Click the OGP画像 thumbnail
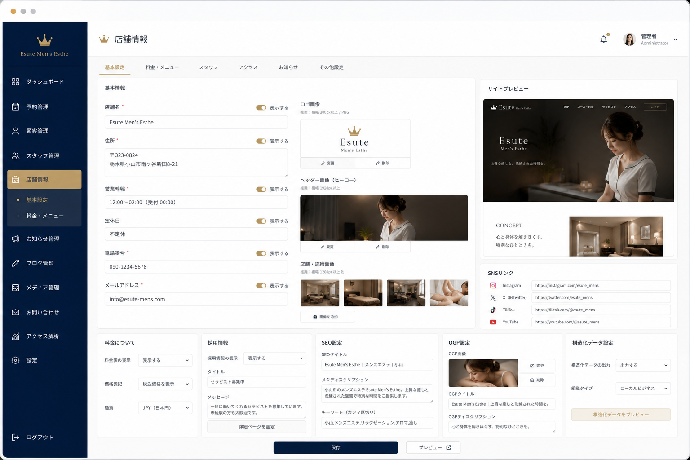 click(483, 373)
